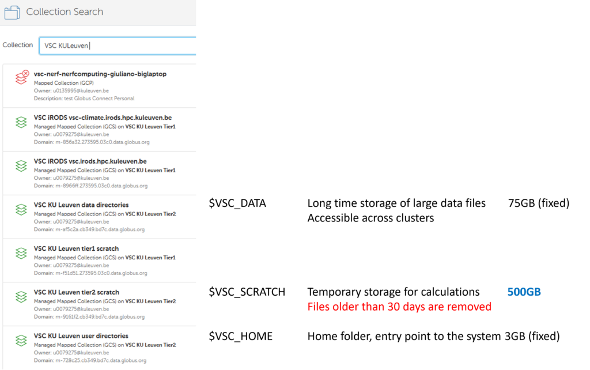Image resolution: width=590 pixels, height=370 pixels.
Task: Choose VSC KU Leuven tier1 scratch
Action: point(77,248)
